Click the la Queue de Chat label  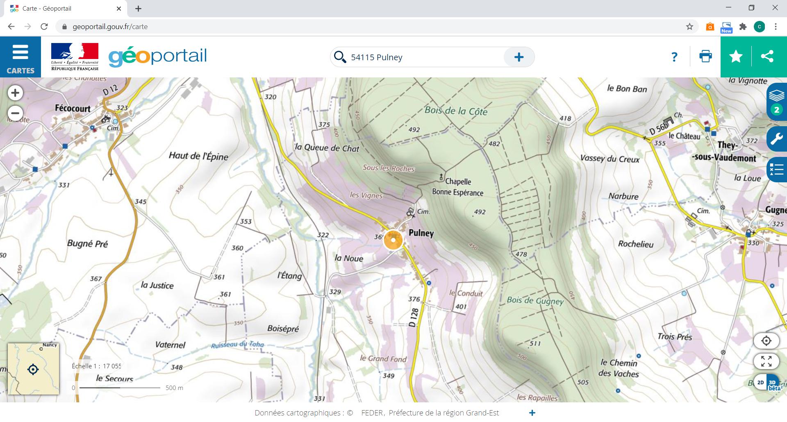click(x=327, y=148)
